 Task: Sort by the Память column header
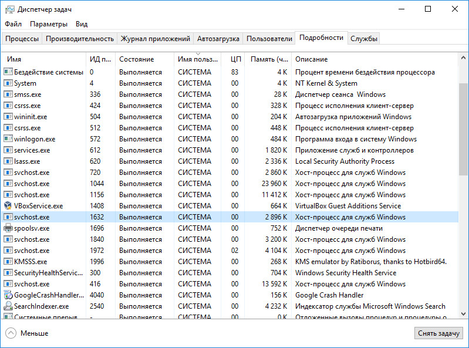268,59
